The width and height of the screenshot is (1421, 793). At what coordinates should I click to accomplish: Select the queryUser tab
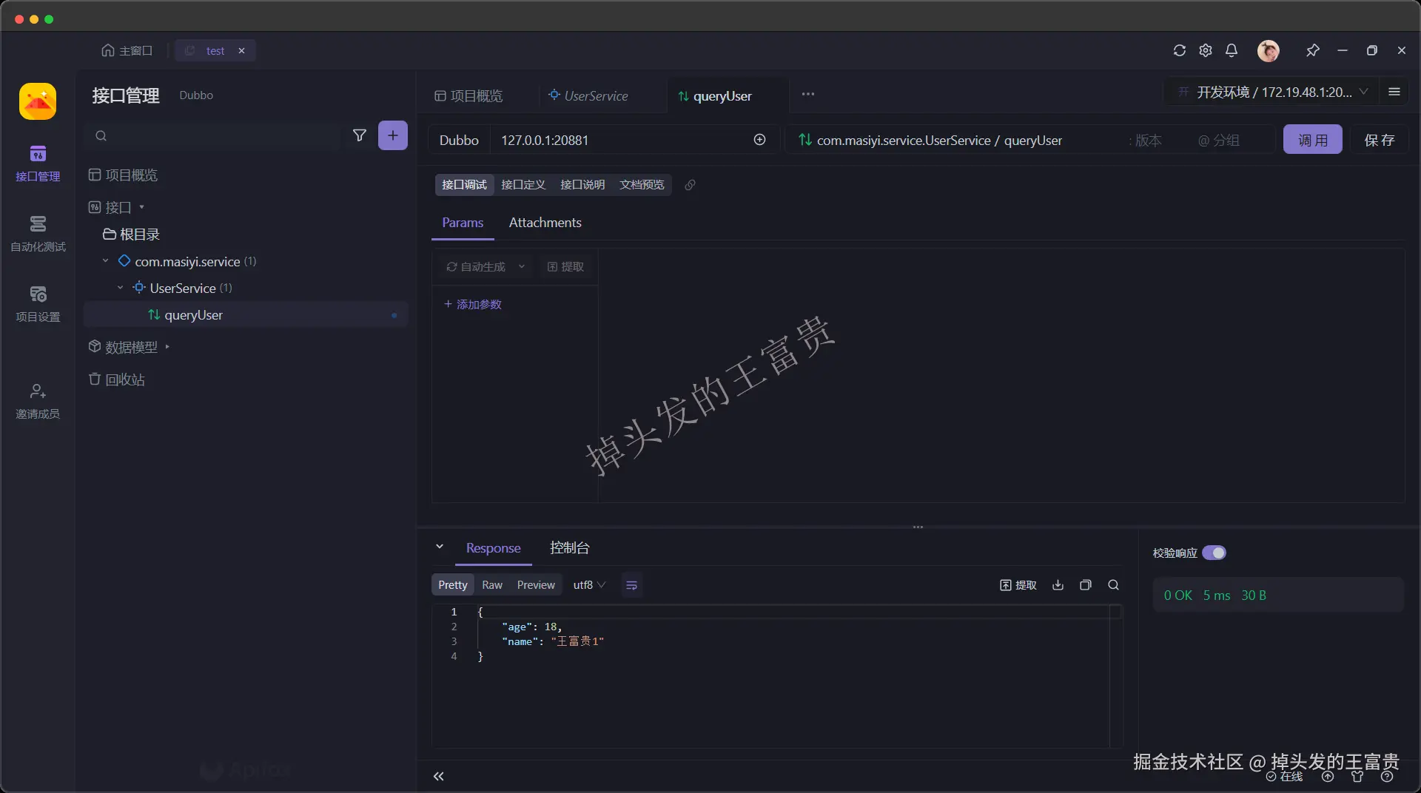coord(715,95)
